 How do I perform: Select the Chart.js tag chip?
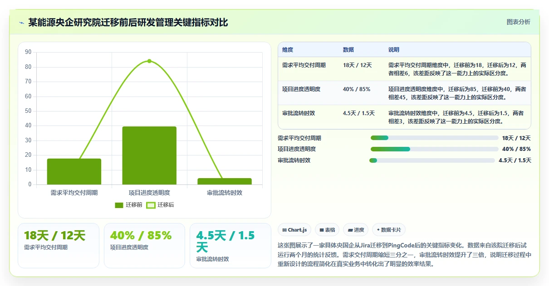pos(295,230)
